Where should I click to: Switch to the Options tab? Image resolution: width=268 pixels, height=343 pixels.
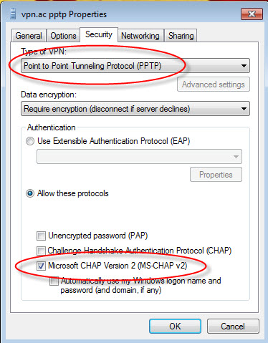tap(63, 36)
